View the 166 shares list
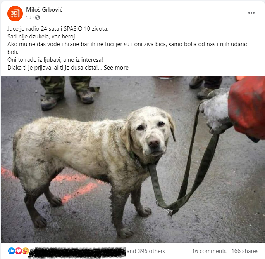 click(245, 251)
